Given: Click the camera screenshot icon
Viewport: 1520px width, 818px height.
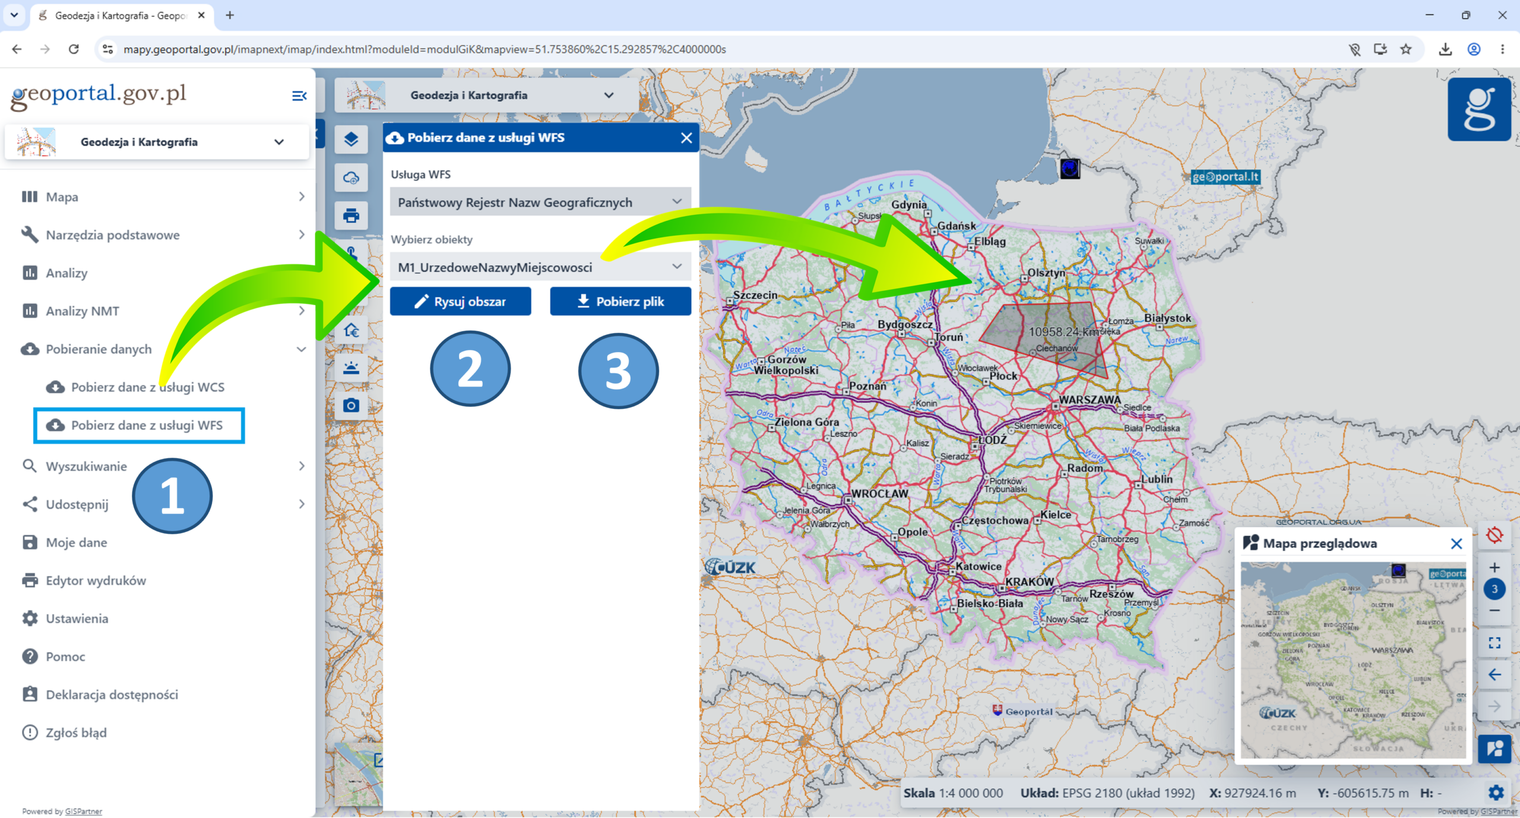Looking at the screenshot, I should pyautogui.click(x=351, y=405).
